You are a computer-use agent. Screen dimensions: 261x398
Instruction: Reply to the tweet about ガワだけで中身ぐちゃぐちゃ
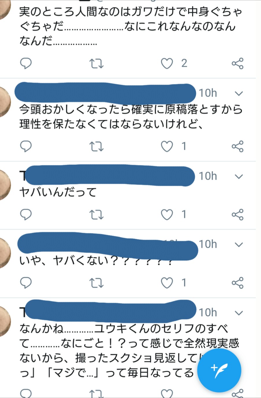tap(26, 63)
